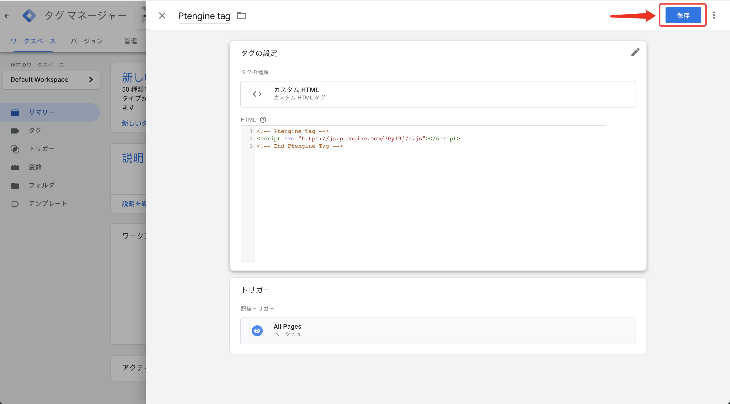Close the Ptengine tag editor panel

[162, 15]
